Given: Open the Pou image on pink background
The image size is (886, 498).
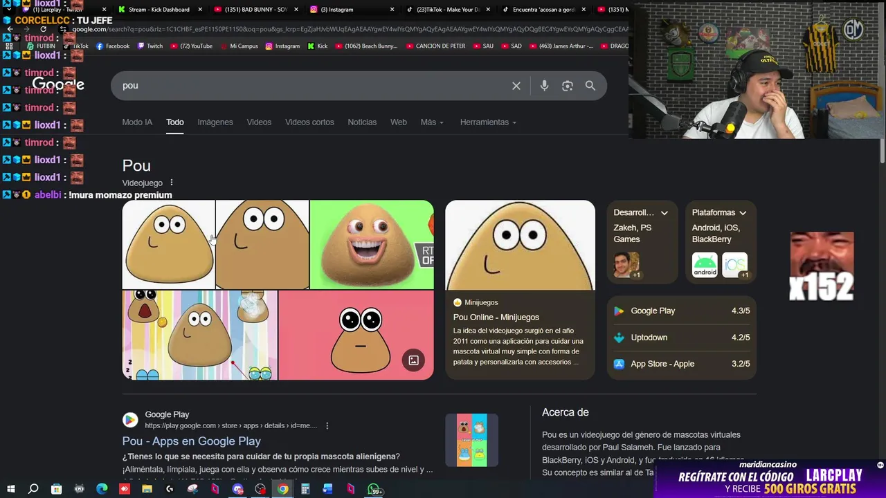Looking at the screenshot, I should [356, 335].
